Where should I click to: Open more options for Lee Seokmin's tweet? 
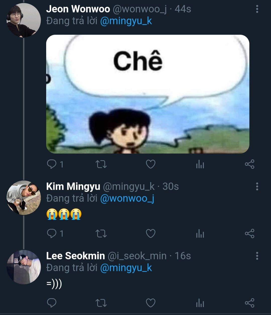coord(257,256)
